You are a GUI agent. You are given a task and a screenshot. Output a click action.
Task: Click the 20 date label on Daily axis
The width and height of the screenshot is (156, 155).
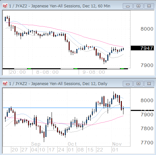coord(15,150)
